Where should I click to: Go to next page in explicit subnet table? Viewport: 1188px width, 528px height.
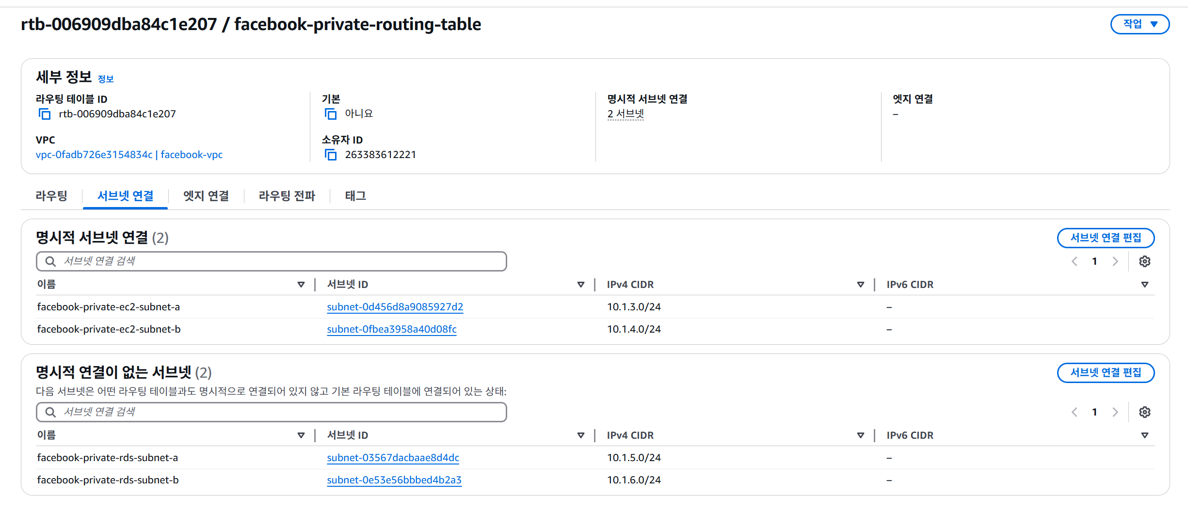[1115, 262]
